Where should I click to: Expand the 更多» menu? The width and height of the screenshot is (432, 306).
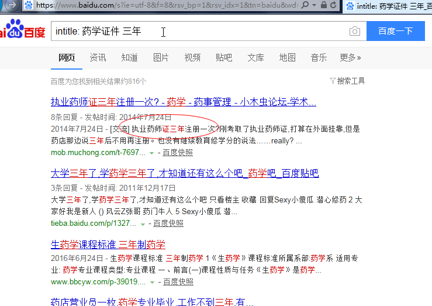(x=350, y=57)
